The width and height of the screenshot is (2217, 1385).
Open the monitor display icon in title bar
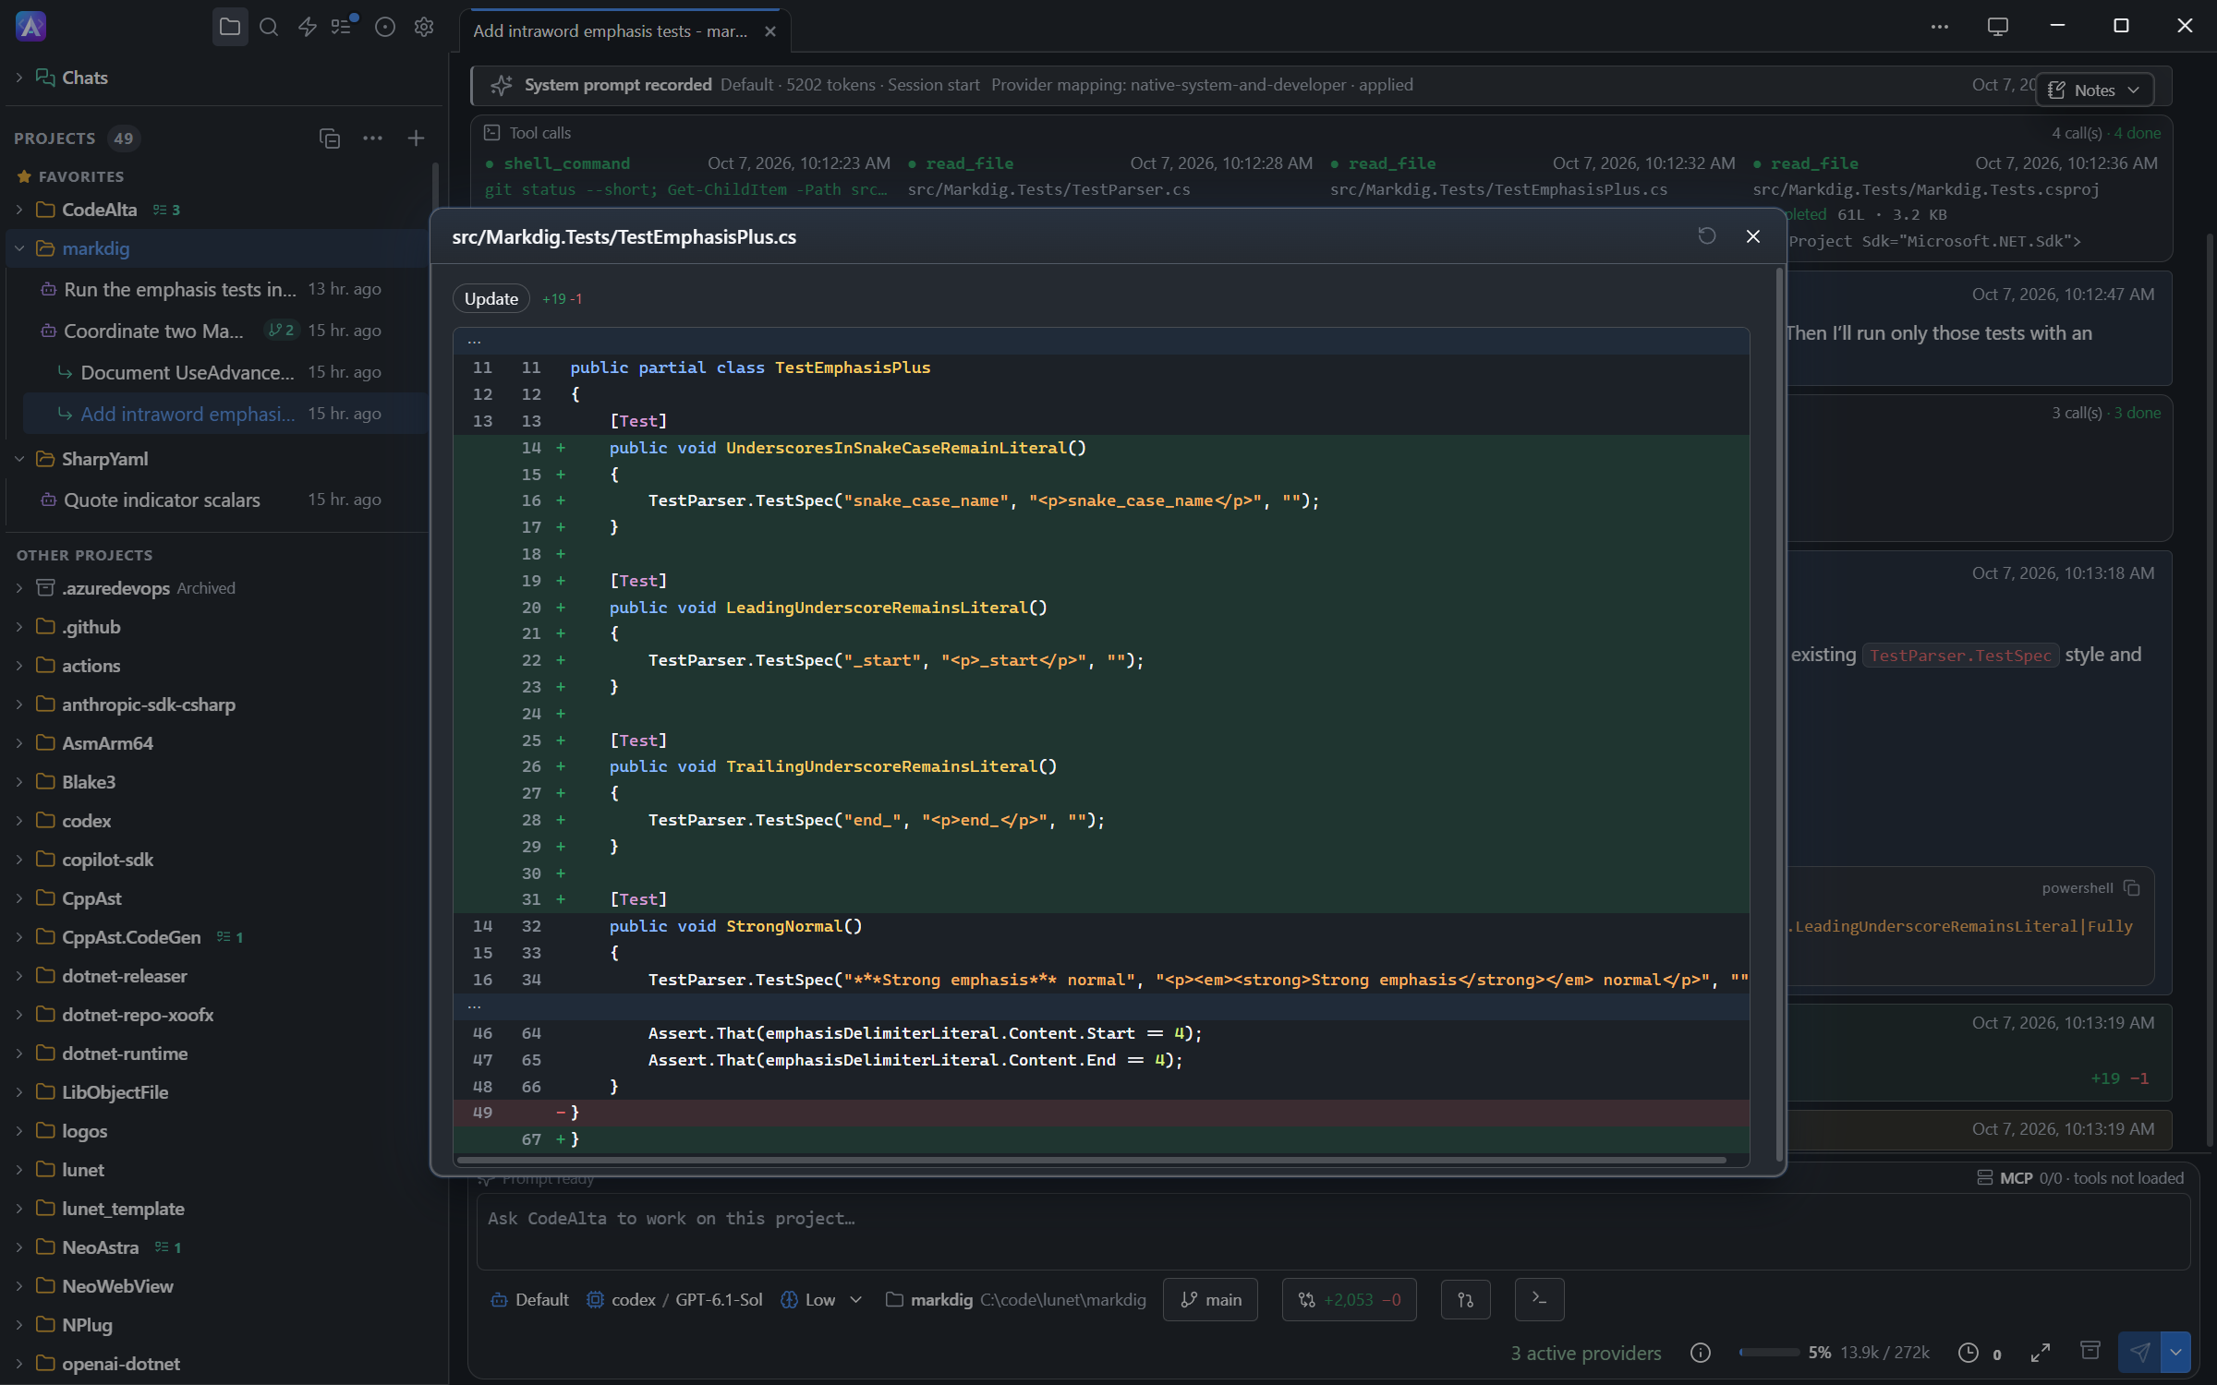click(1998, 27)
